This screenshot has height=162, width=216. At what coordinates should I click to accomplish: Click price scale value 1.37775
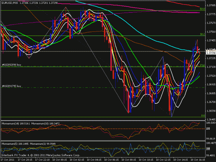[211, 14]
